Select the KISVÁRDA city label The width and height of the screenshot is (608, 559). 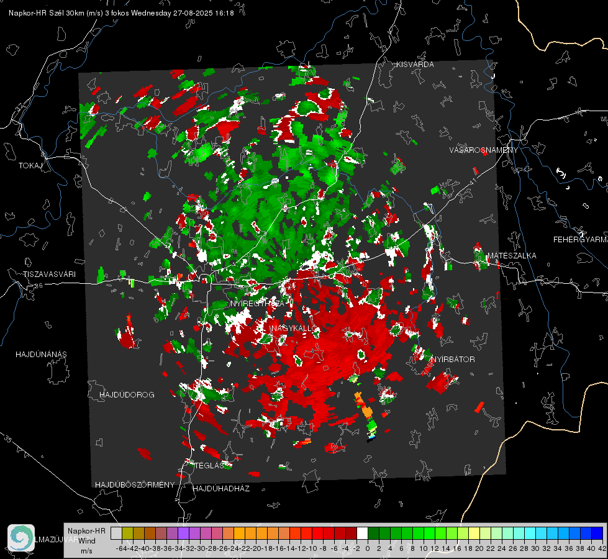point(415,65)
